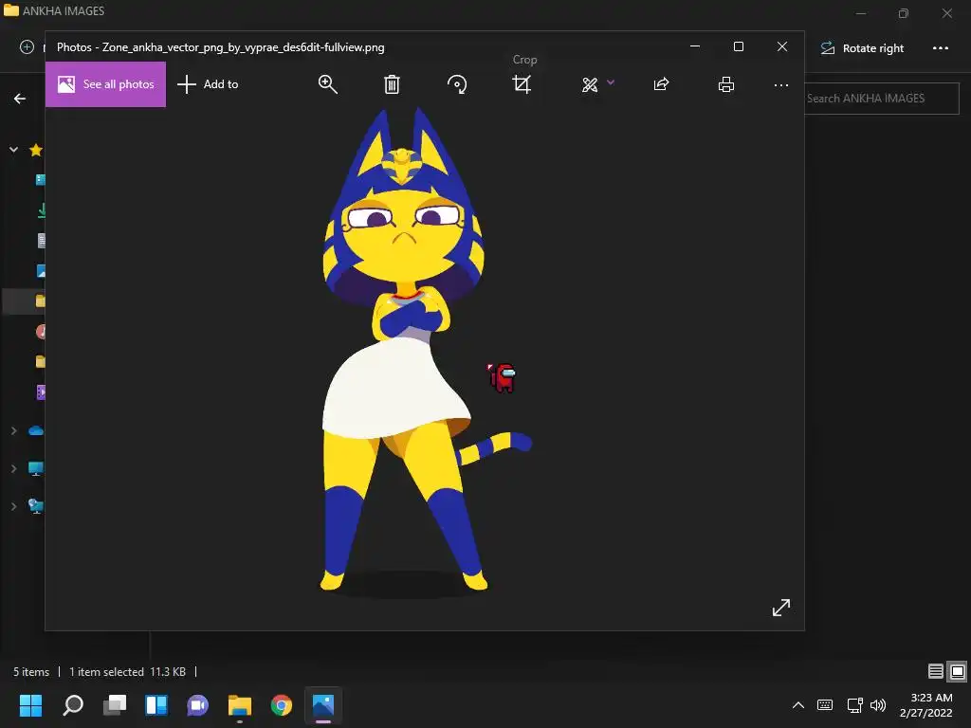971x728 pixels.
Task: Click ANKHA IMAGES title in File Explorer
Action: point(64,11)
